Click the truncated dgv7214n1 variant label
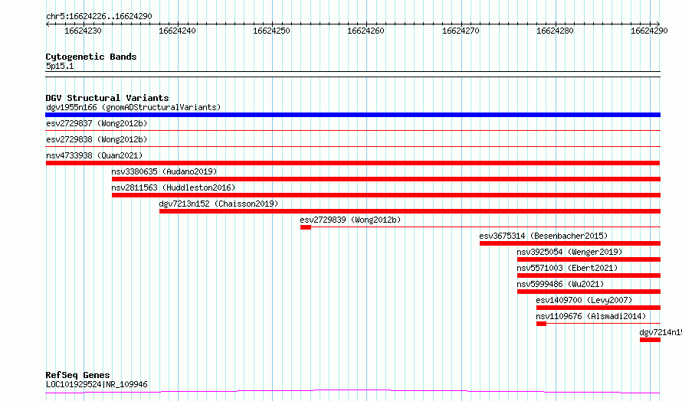Screen dimensions: 682x401 tap(661, 332)
